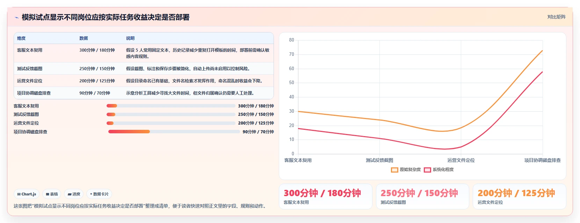Click the description starting 假设目录命名已有基础
Viewport: 580px width, 223px height.
(x=195, y=81)
